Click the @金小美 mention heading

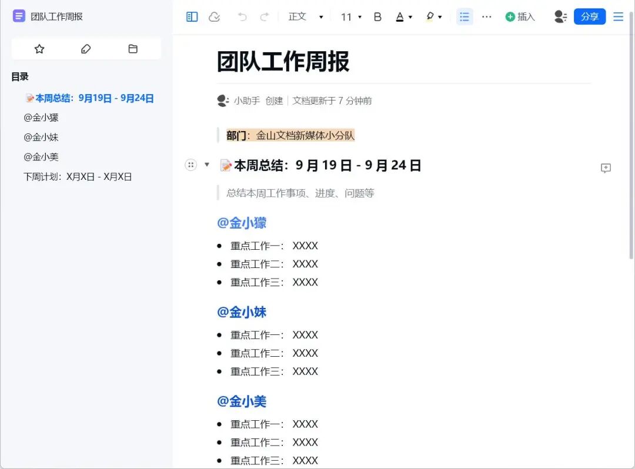coord(242,401)
